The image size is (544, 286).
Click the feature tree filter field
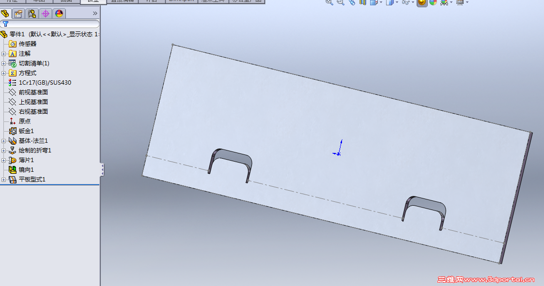click(50, 24)
